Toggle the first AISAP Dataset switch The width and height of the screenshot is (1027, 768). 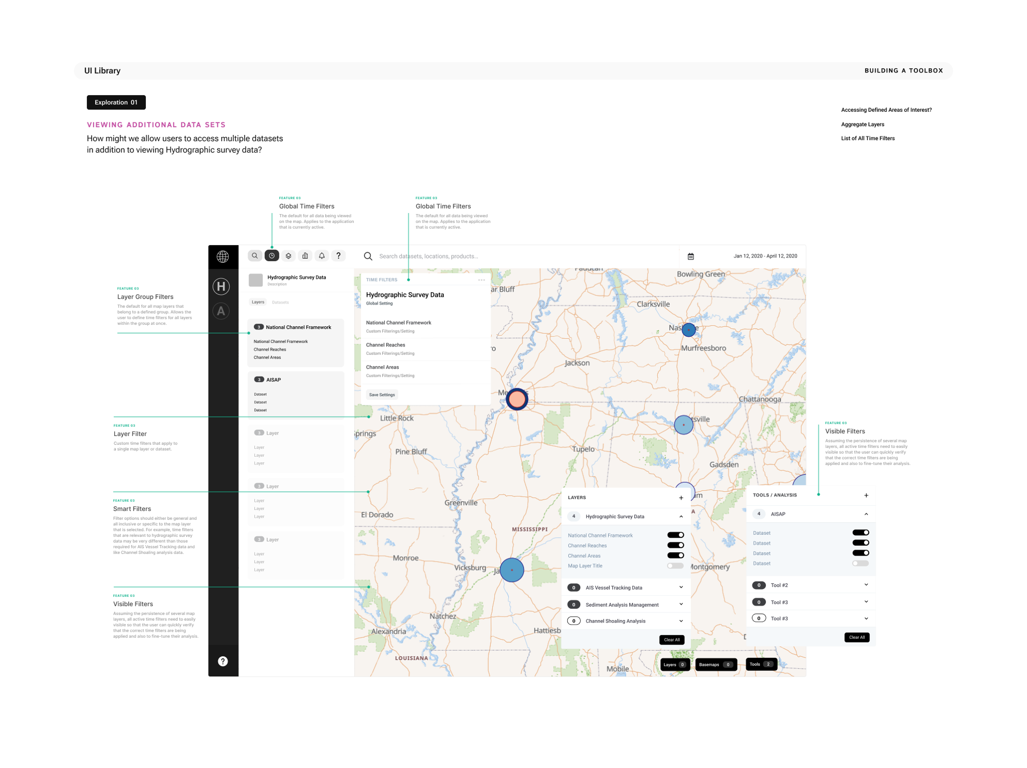coord(860,533)
